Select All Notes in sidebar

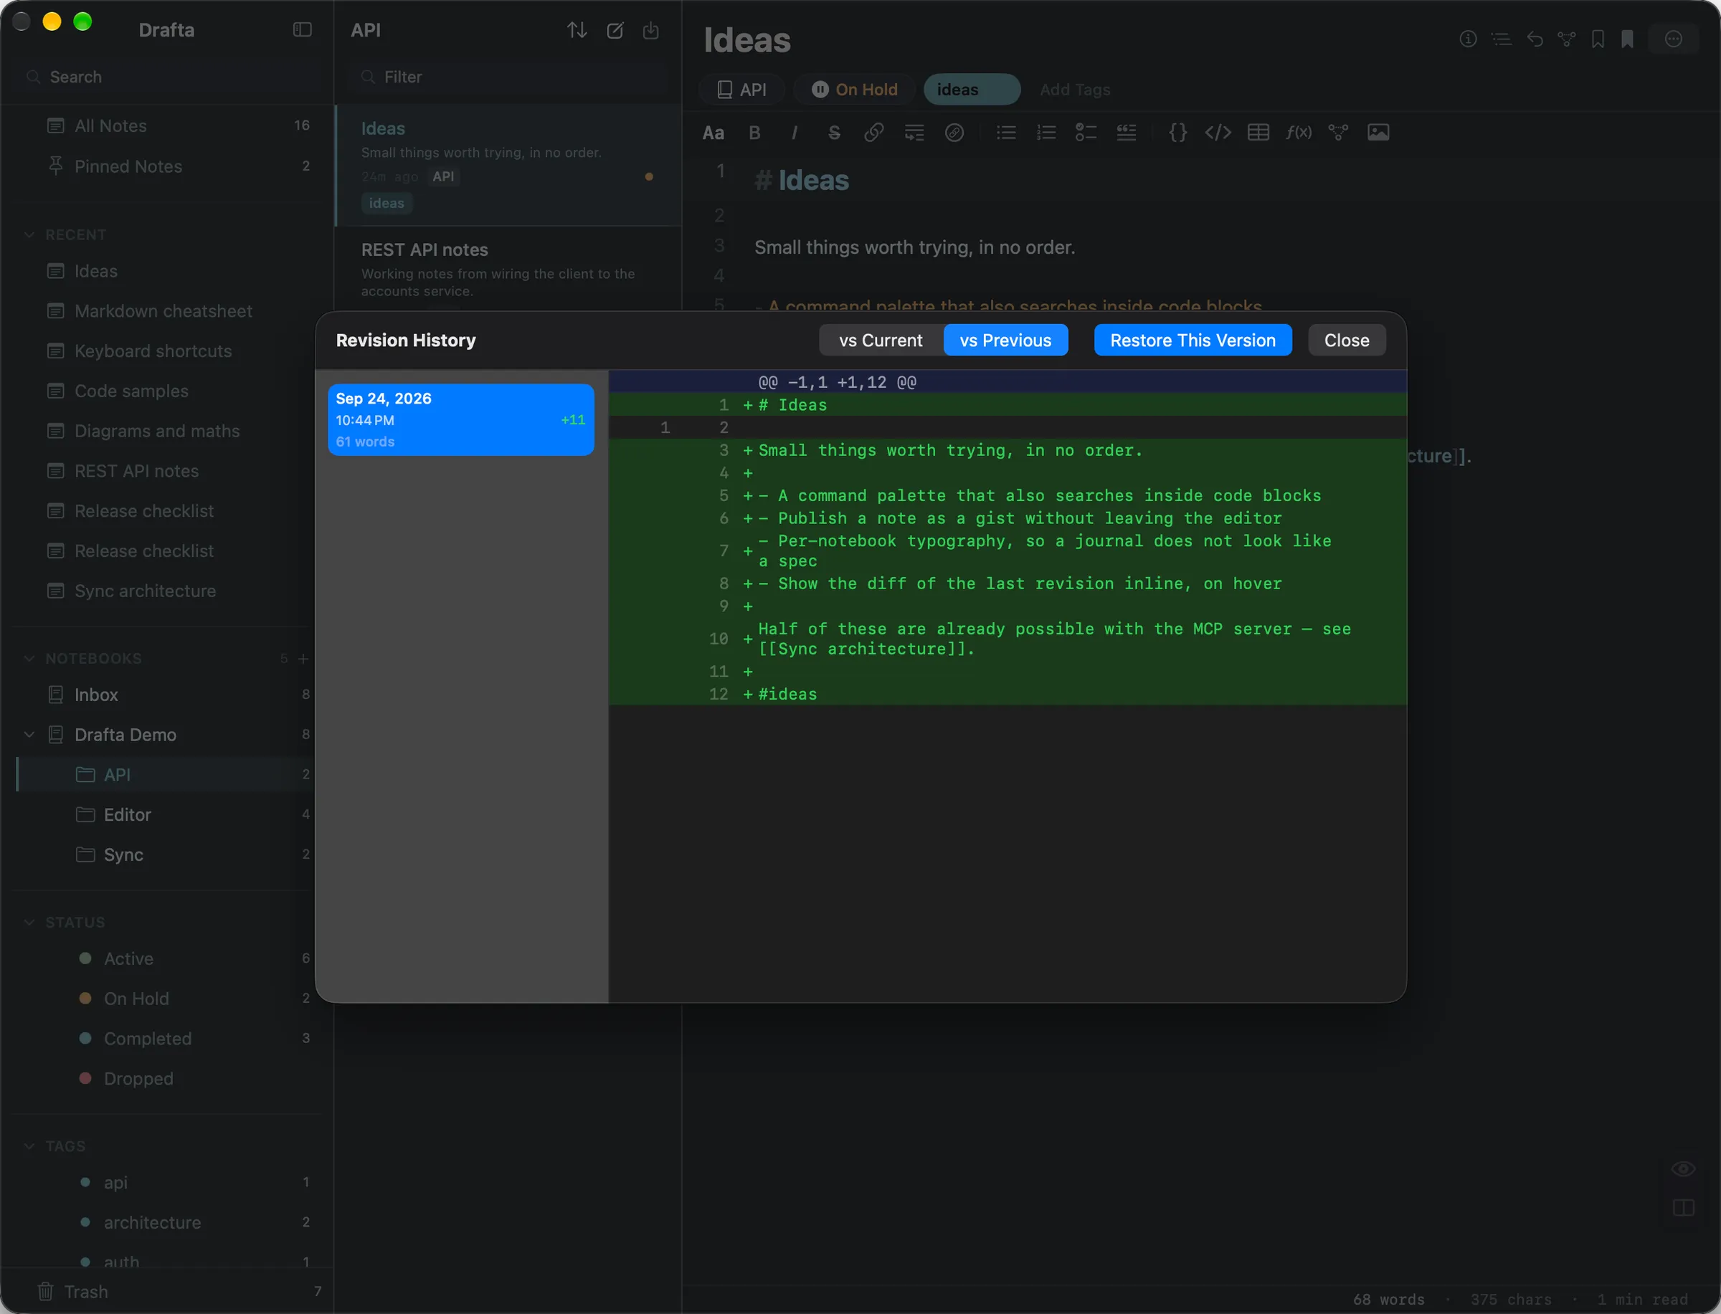(x=167, y=126)
